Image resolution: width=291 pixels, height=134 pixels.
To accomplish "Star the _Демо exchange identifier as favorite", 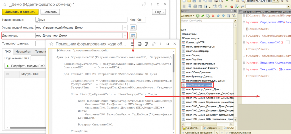I will tap(5, 5).
